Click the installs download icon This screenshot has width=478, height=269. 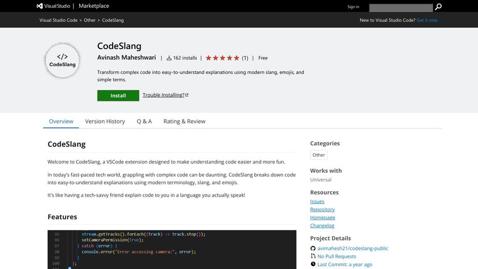[169, 58]
